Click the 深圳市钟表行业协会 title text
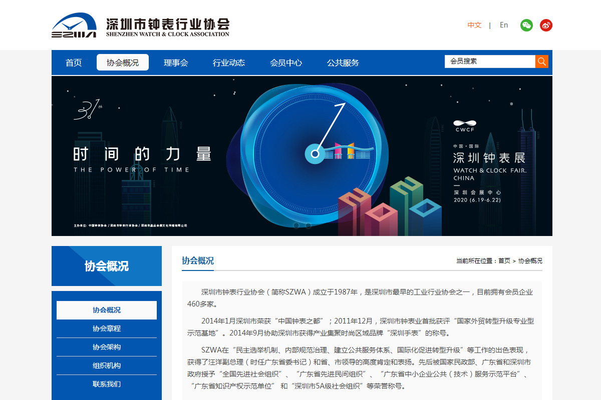The width and height of the screenshot is (601, 400). tap(168, 24)
